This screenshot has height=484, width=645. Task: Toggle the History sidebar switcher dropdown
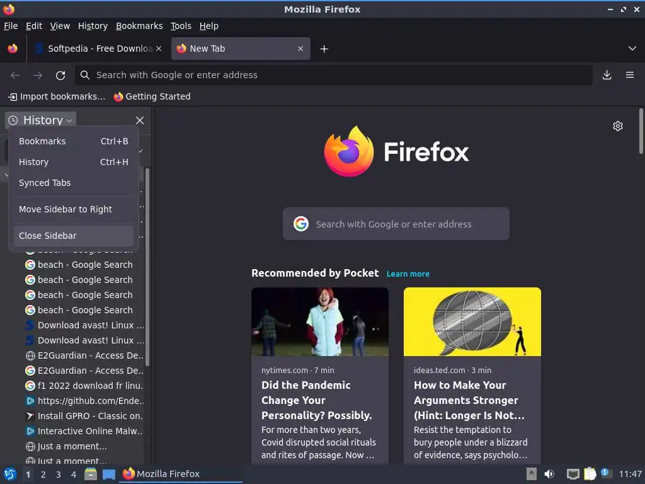pos(41,120)
